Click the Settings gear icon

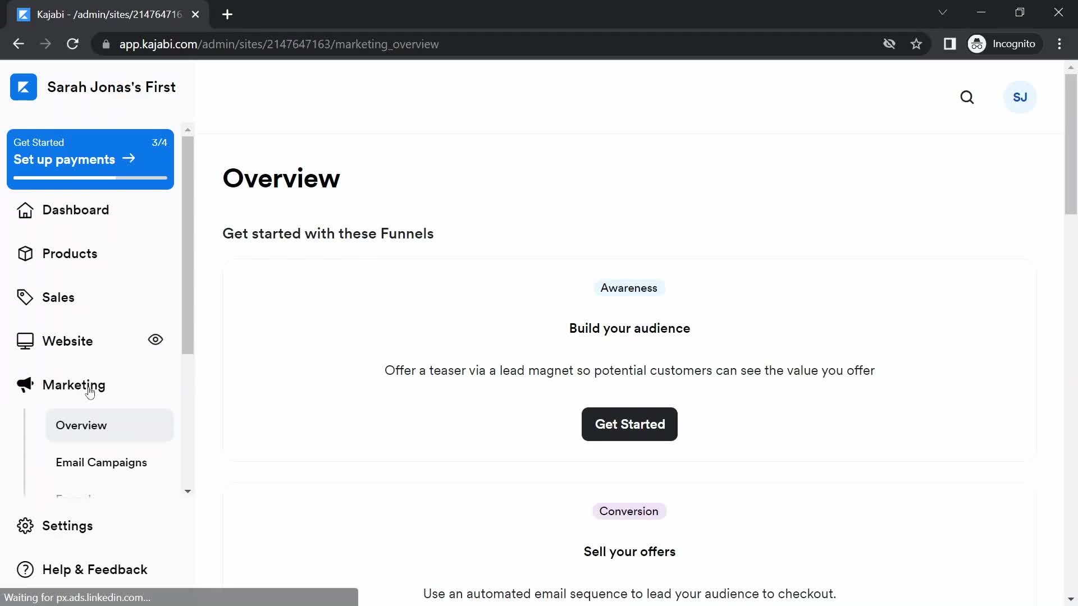(x=26, y=525)
